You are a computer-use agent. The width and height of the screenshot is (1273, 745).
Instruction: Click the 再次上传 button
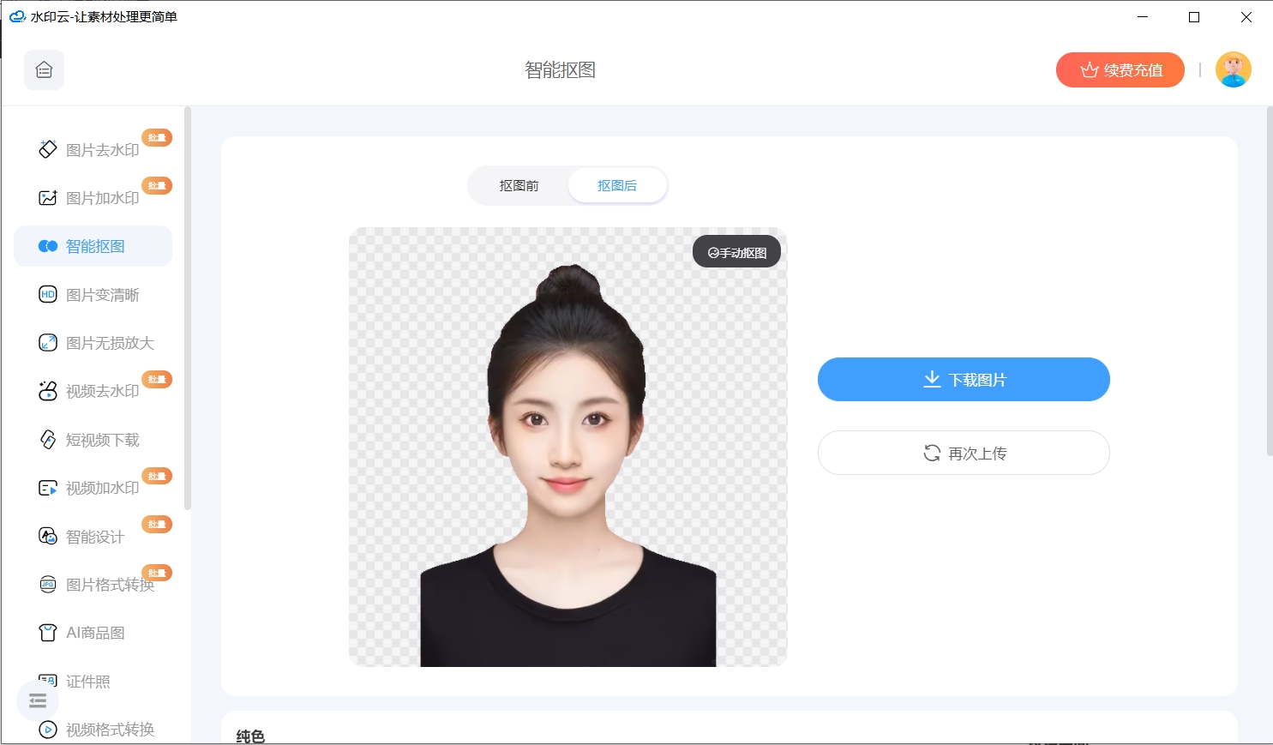tap(964, 453)
